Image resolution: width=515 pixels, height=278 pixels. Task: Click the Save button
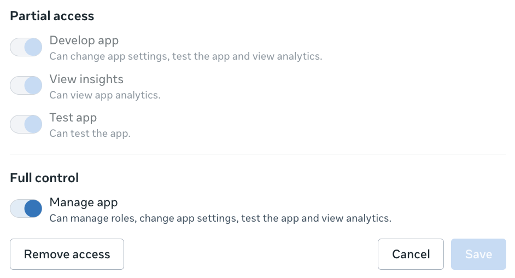pos(478,254)
